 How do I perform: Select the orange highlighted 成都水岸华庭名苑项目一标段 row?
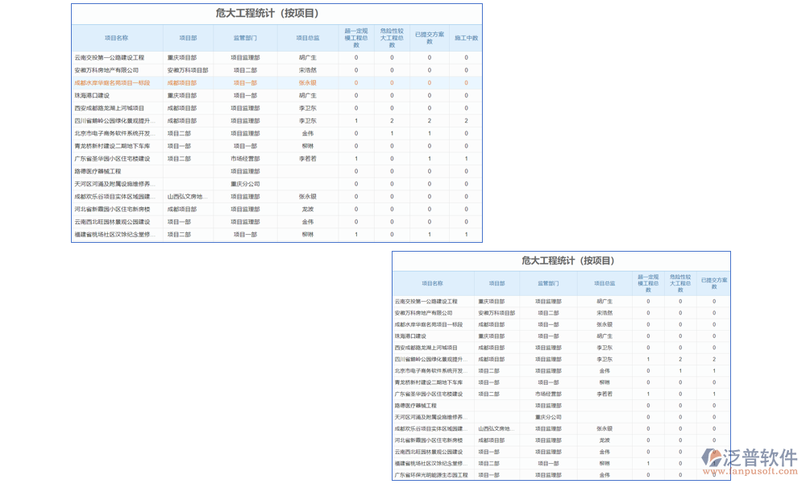(112, 83)
